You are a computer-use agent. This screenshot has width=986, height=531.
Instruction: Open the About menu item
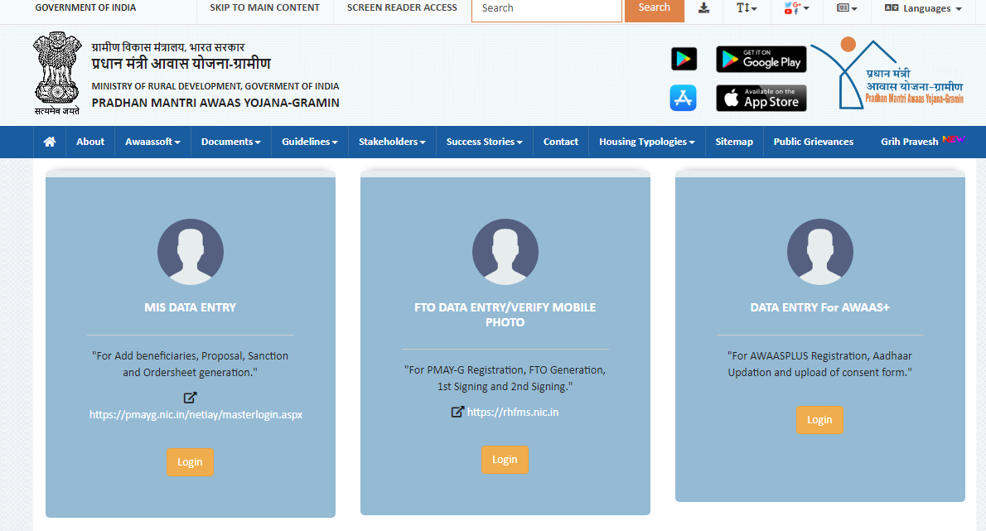click(90, 142)
